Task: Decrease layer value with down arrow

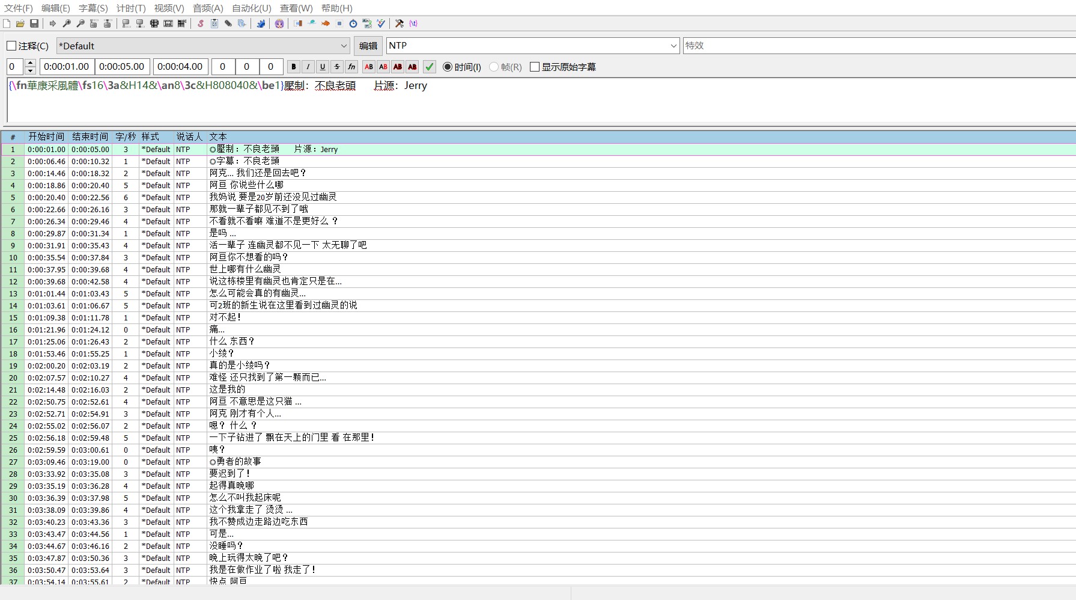Action: (31, 71)
